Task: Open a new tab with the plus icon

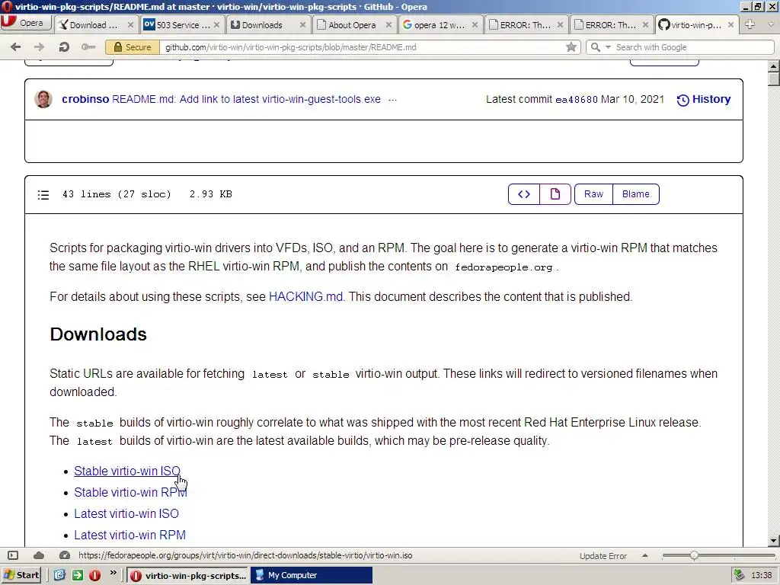Action: point(750,24)
